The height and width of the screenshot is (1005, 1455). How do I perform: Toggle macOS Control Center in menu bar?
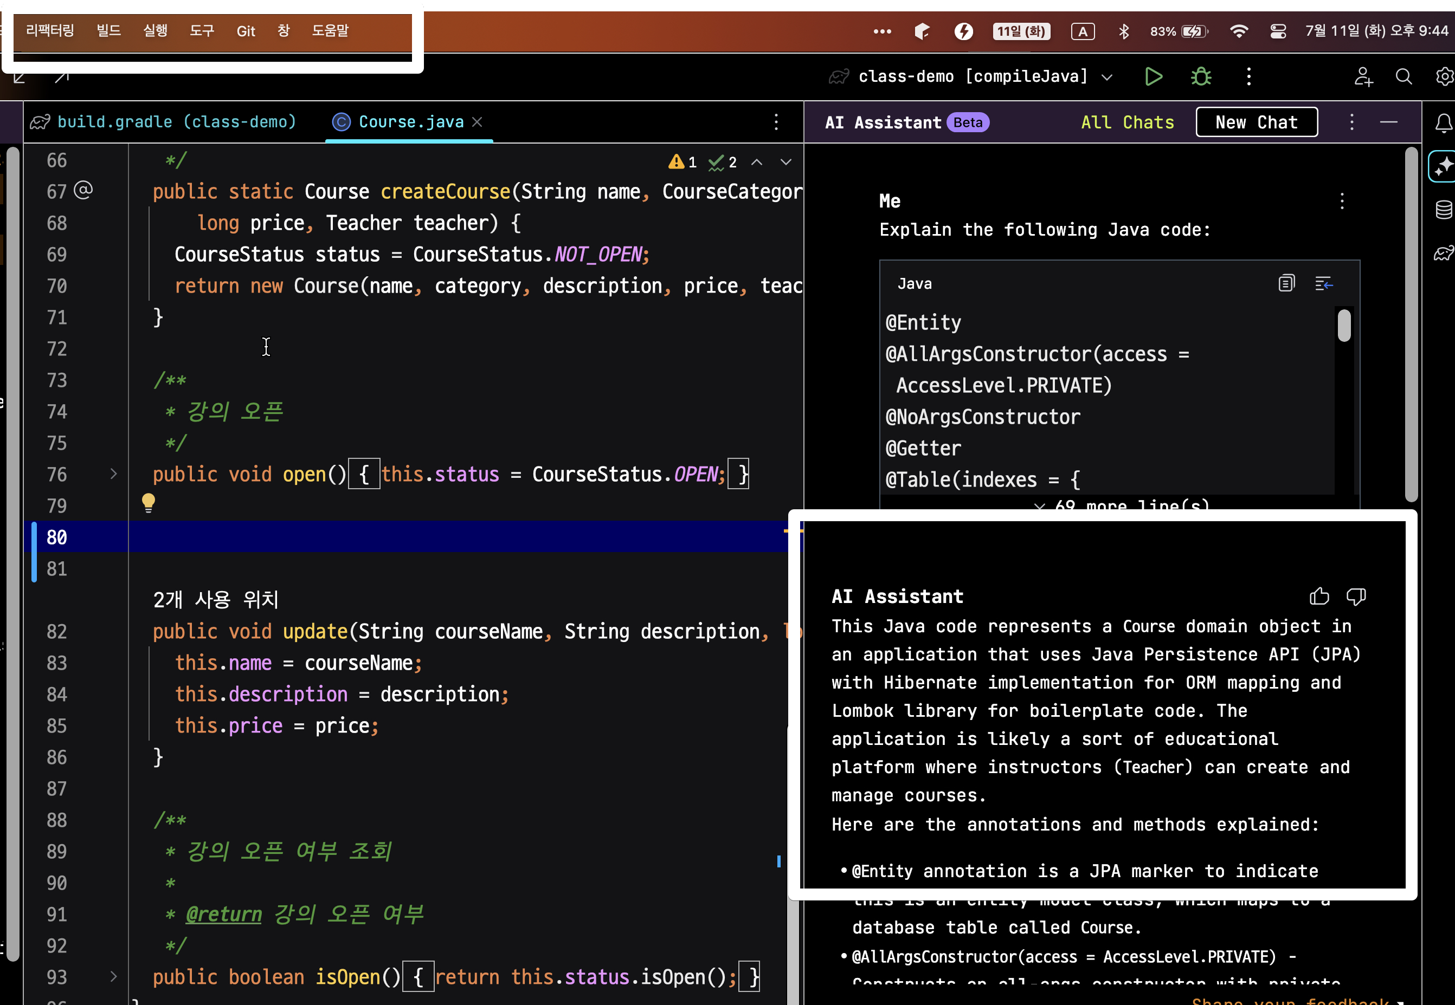(x=1278, y=31)
